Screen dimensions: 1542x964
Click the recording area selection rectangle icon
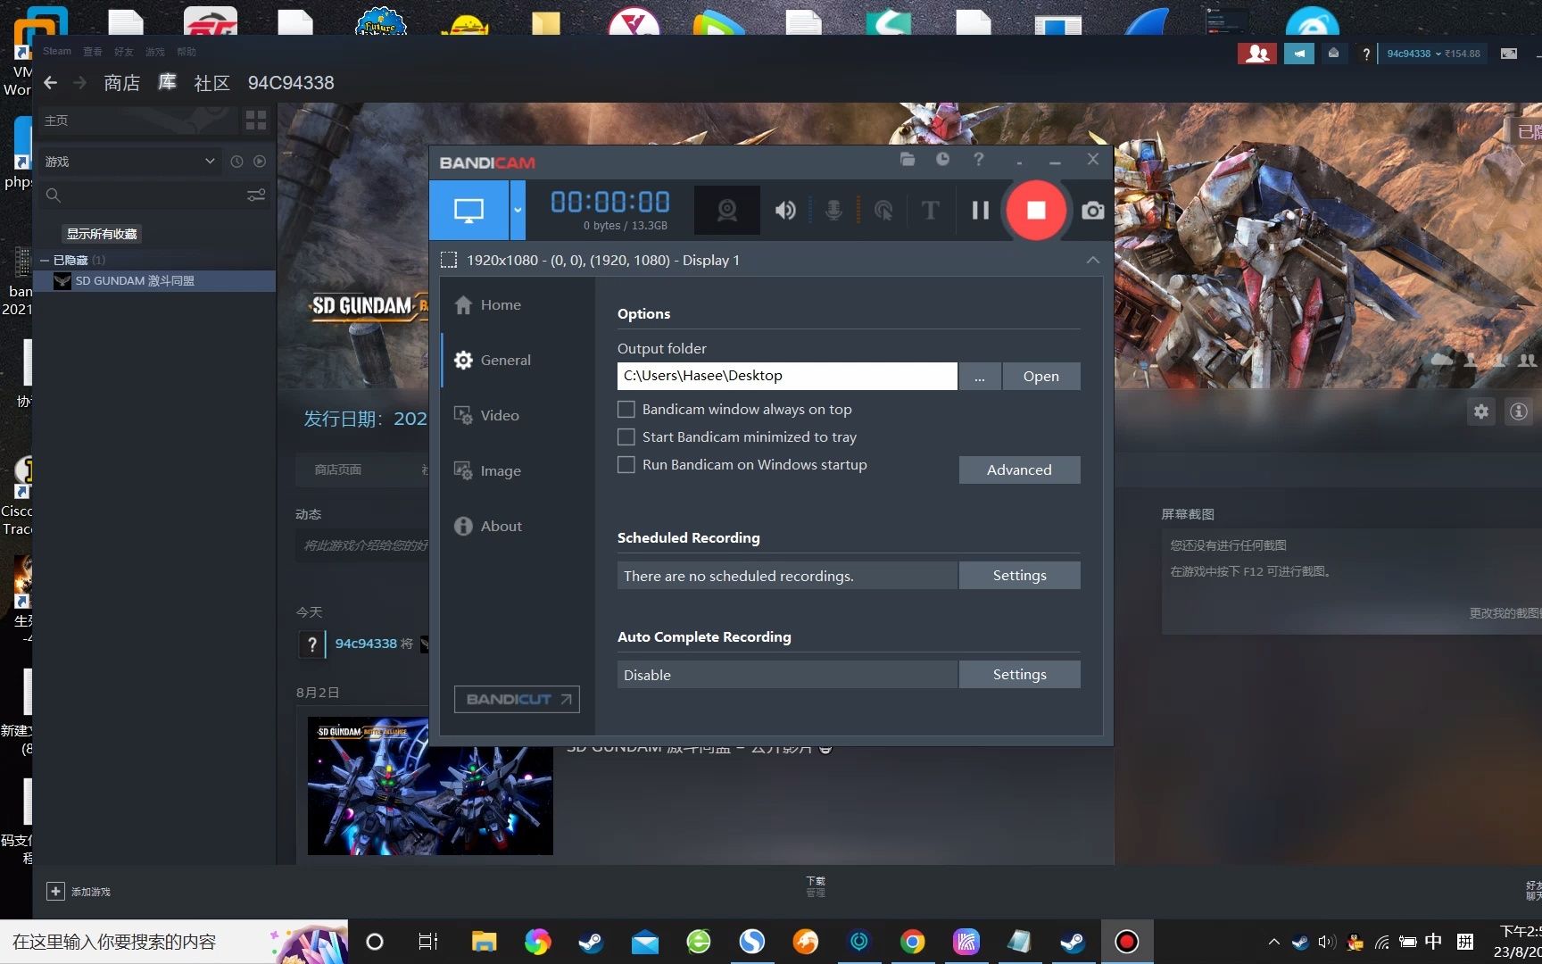(x=449, y=260)
